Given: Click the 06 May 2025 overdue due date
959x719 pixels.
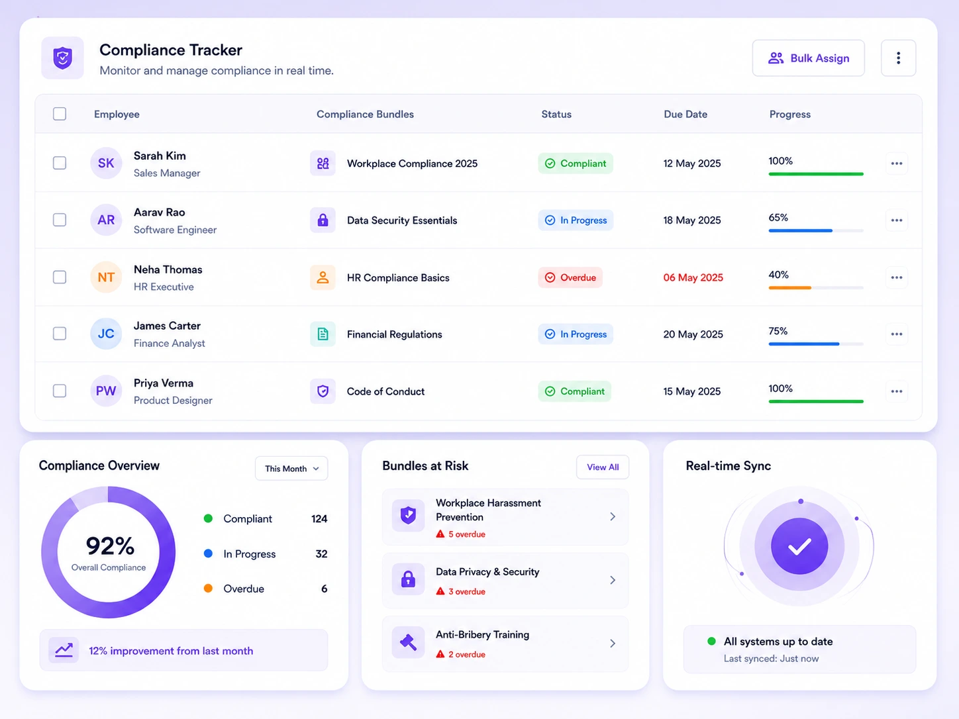Looking at the screenshot, I should [693, 277].
